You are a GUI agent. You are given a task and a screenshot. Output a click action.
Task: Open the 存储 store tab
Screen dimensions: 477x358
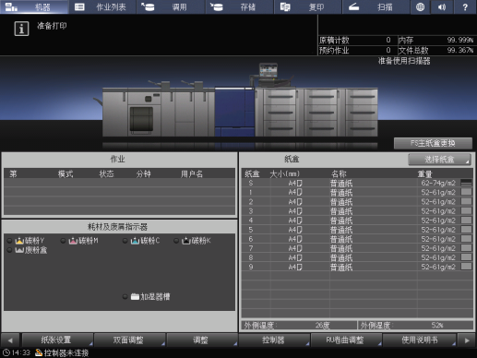[239, 6]
